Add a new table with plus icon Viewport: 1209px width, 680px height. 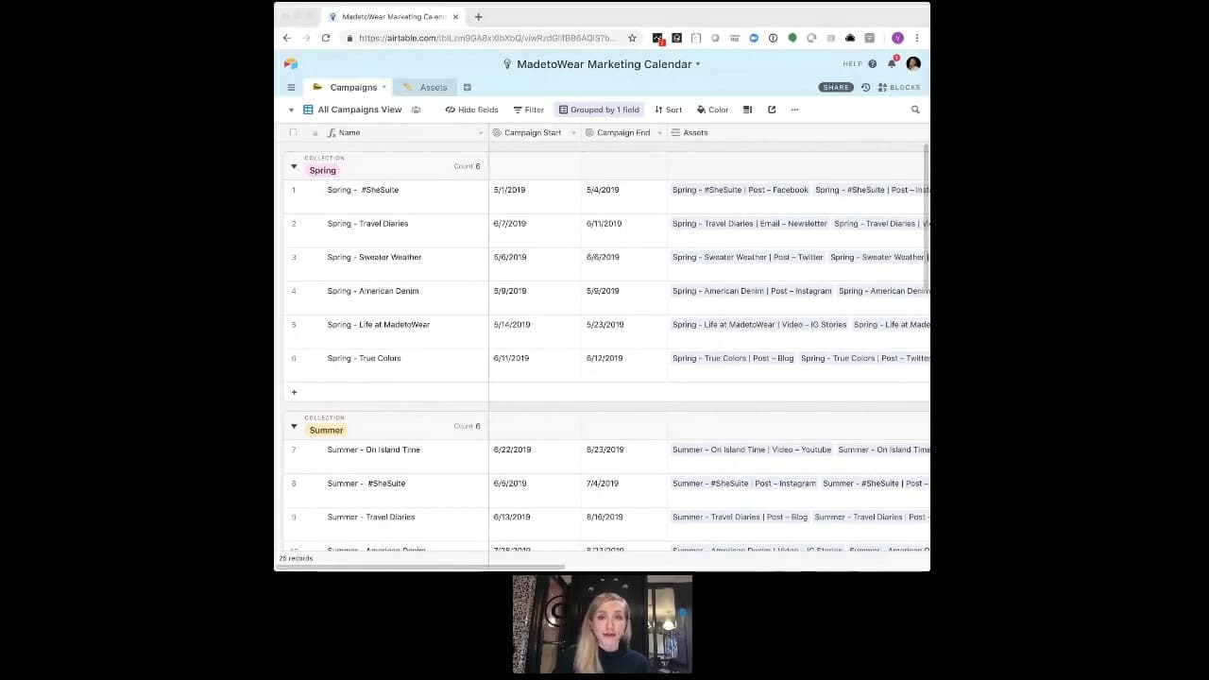pyautogui.click(x=467, y=87)
